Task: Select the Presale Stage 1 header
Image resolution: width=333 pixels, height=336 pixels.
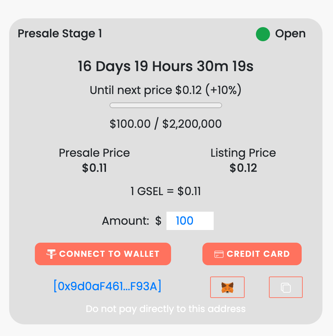Action: point(60,33)
